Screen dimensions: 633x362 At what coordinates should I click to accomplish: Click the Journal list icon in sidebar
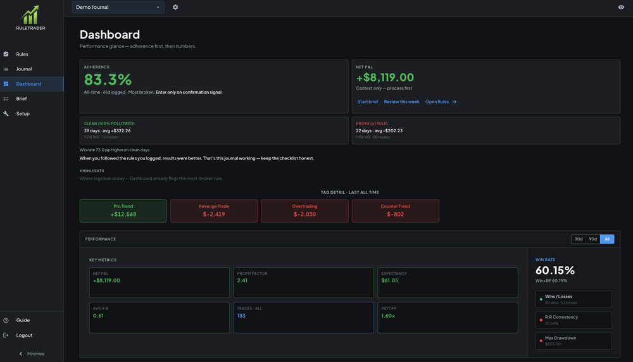pyautogui.click(x=6, y=69)
